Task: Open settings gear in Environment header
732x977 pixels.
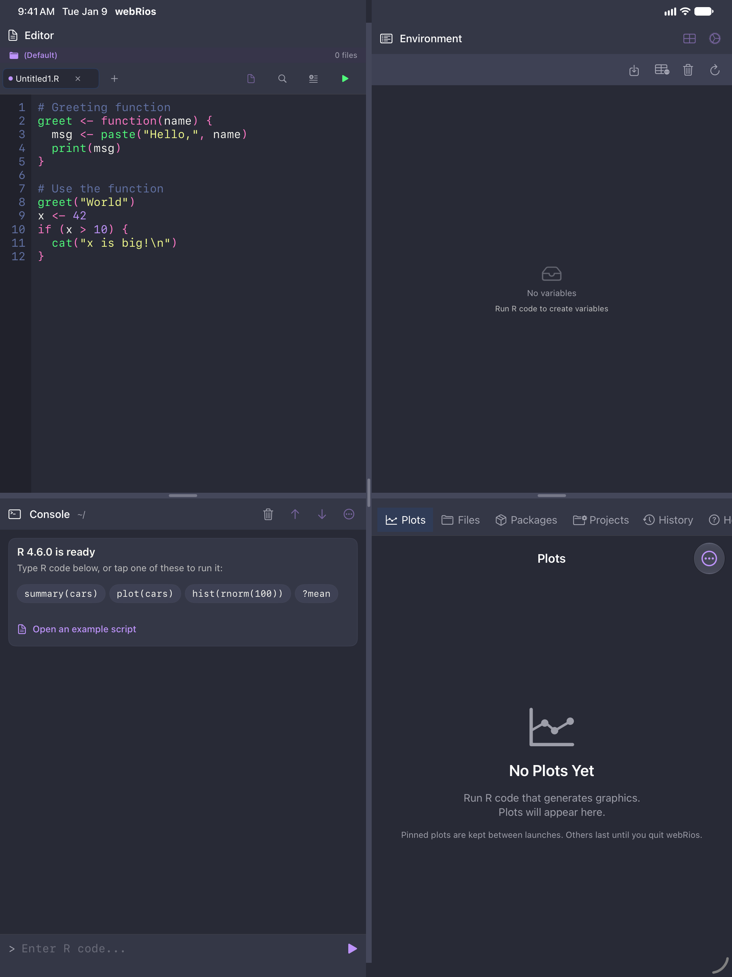Action: coord(715,38)
